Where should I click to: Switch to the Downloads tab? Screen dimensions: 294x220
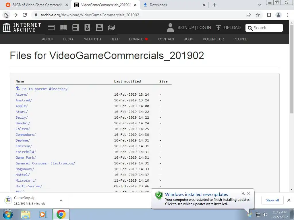coord(158,5)
